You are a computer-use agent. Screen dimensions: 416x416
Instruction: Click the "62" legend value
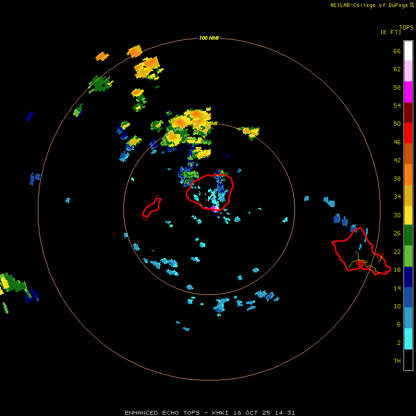click(397, 69)
